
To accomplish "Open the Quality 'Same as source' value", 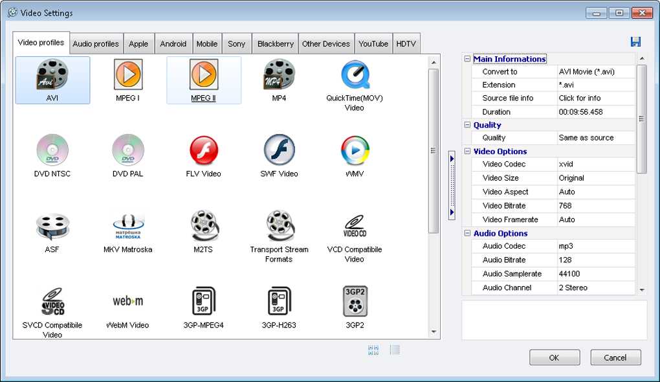I will (x=596, y=138).
